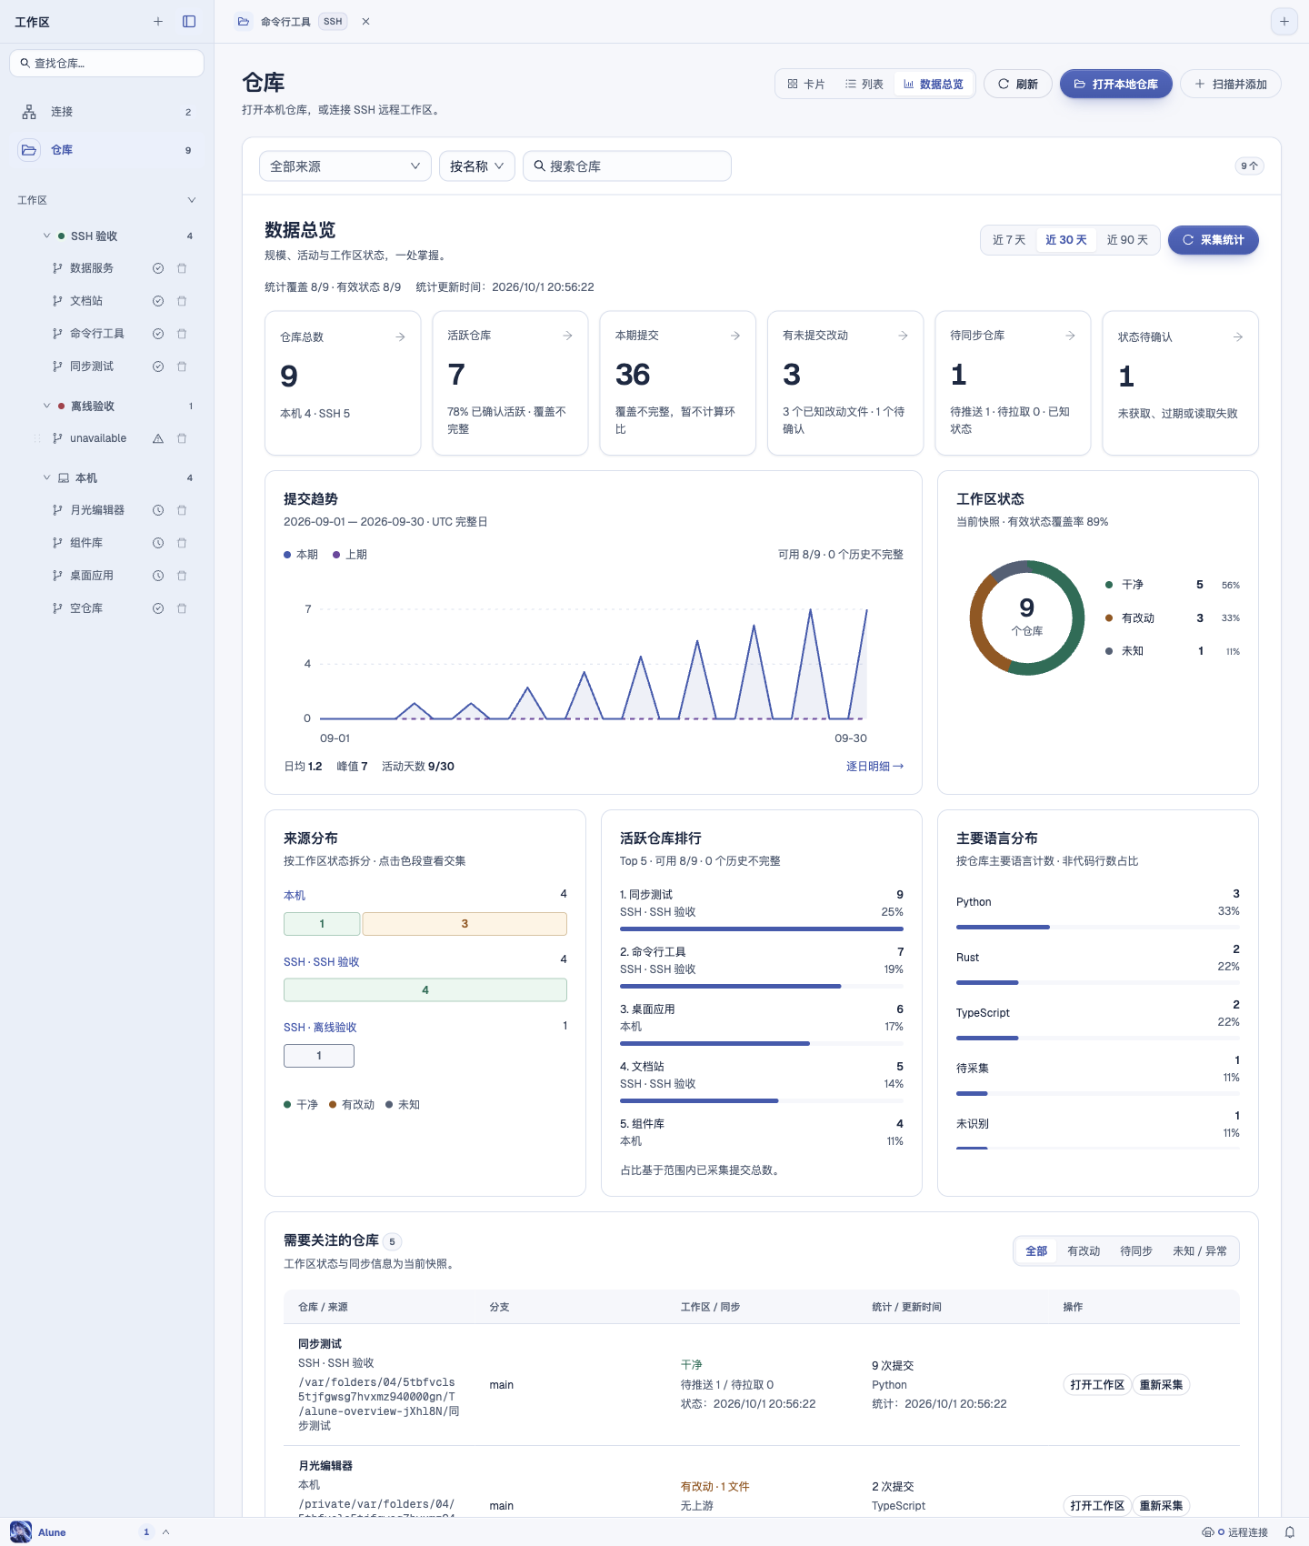This screenshot has width=1309, height=1546.
Task: Collapse the 本机 tree group
Action: coord(47,477)
